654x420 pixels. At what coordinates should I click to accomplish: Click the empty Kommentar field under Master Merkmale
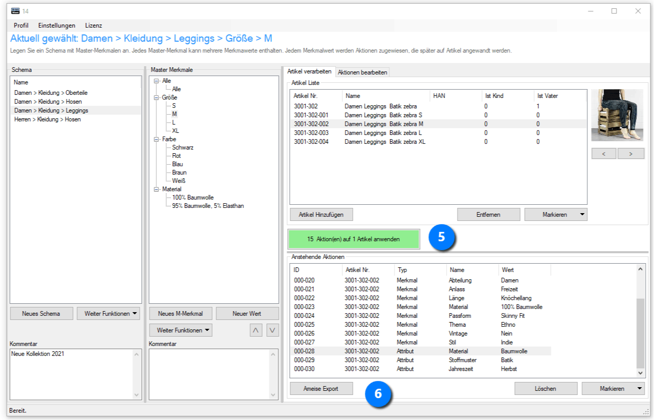(x=214, y=374)
